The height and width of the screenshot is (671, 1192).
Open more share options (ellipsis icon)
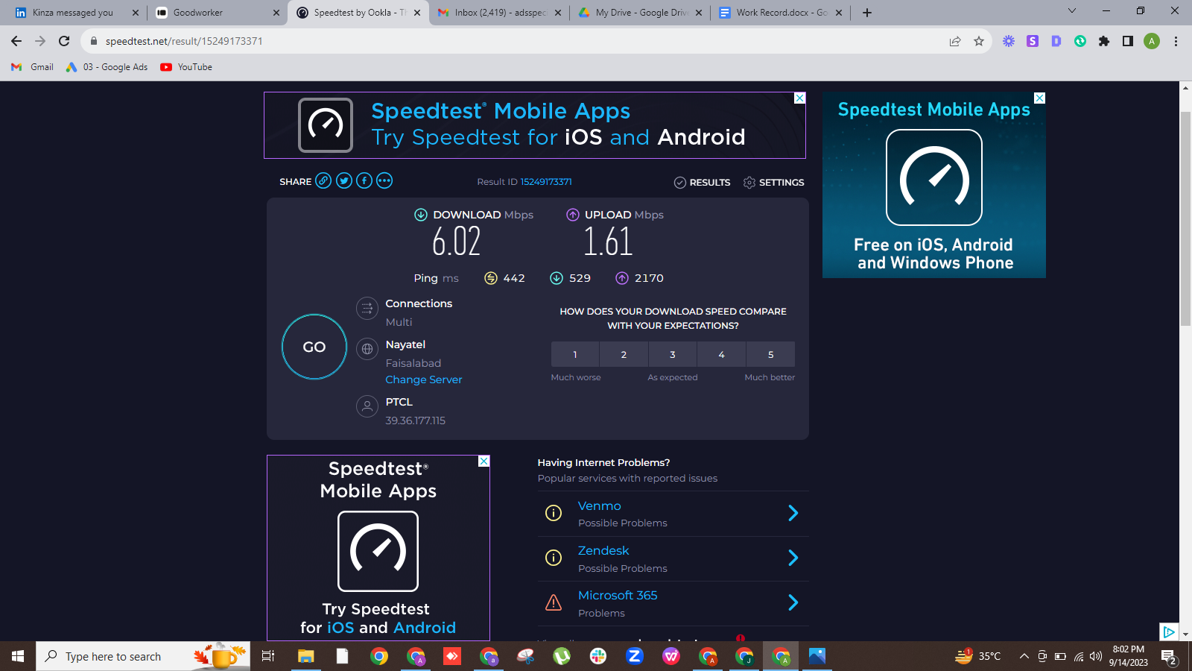click(384, 181)
